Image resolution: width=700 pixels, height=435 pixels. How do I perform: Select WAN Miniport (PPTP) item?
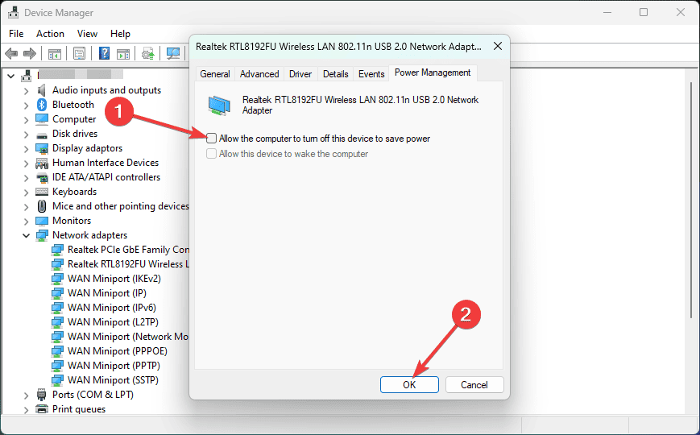click(114, 366)
